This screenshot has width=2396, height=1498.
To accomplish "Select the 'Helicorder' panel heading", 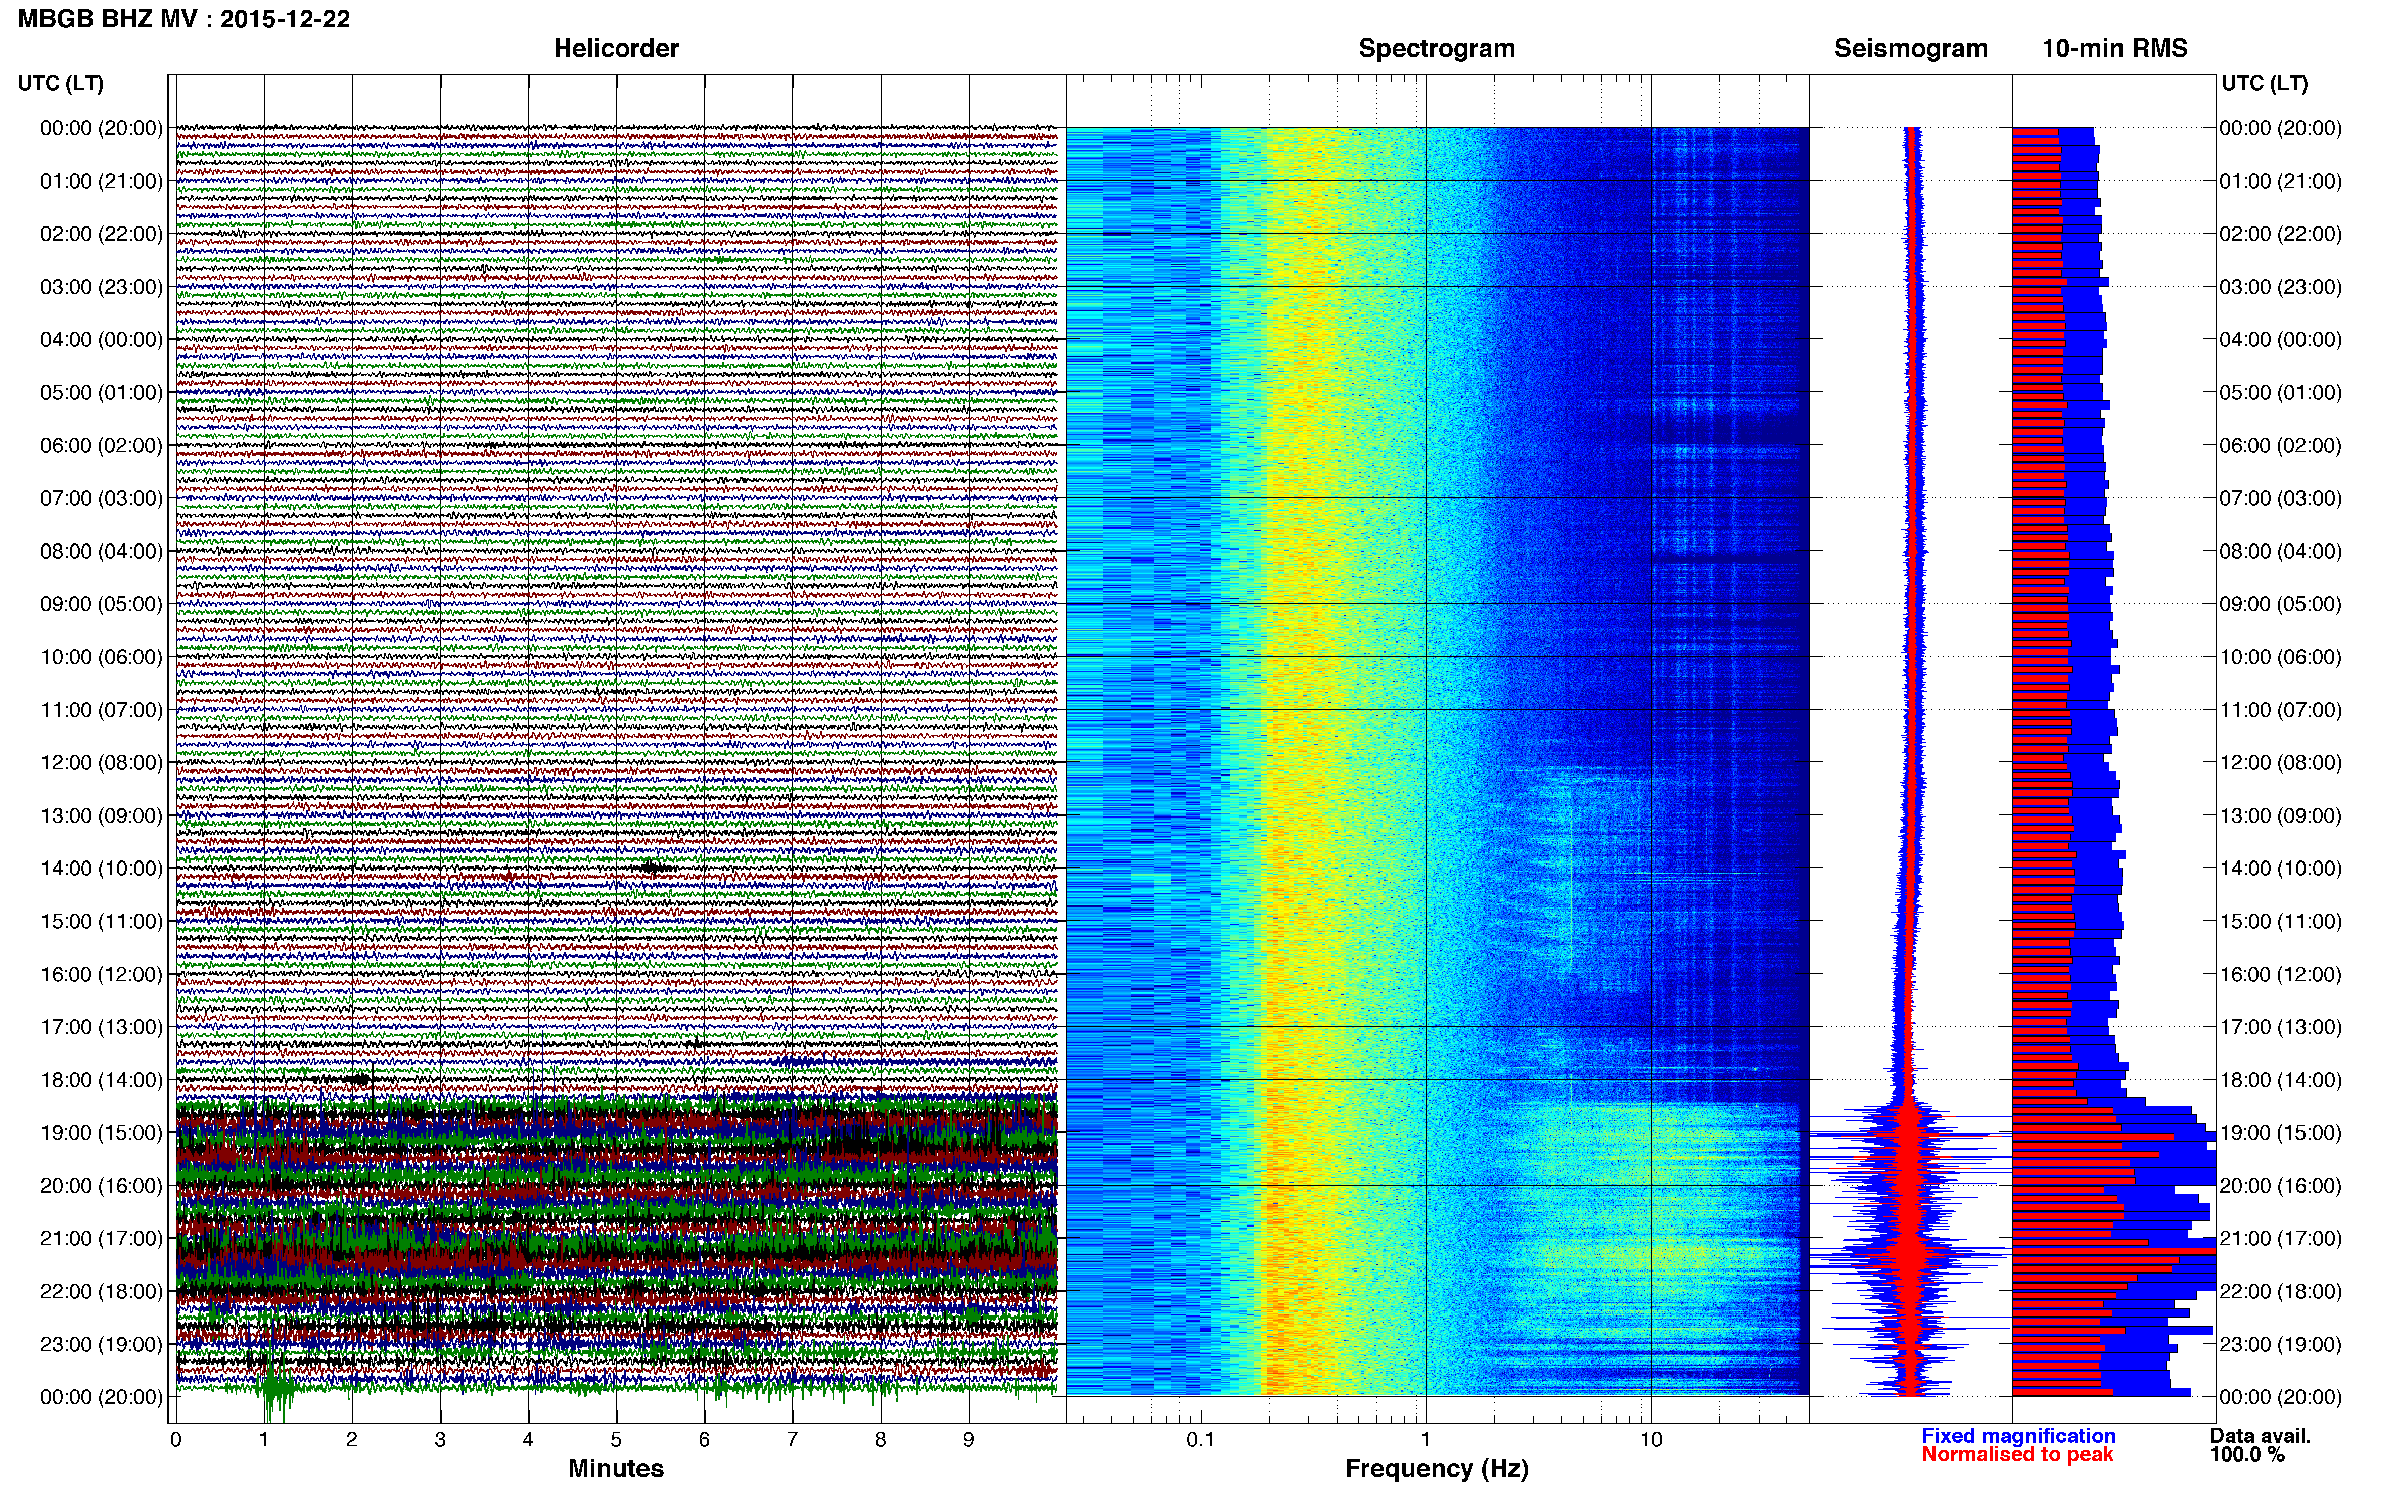I will [x=616, y=49].
